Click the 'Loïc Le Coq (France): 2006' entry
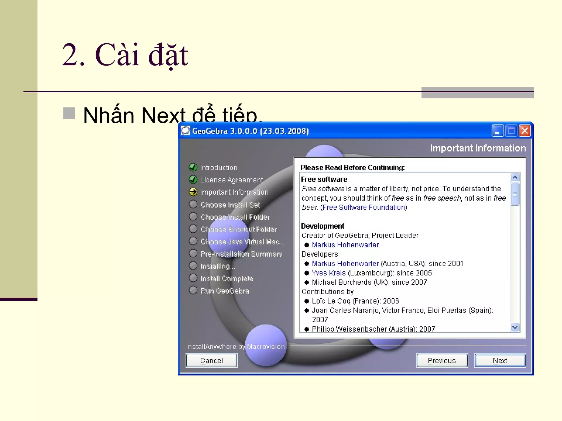562x421 pixels. [x=355, y=301]
